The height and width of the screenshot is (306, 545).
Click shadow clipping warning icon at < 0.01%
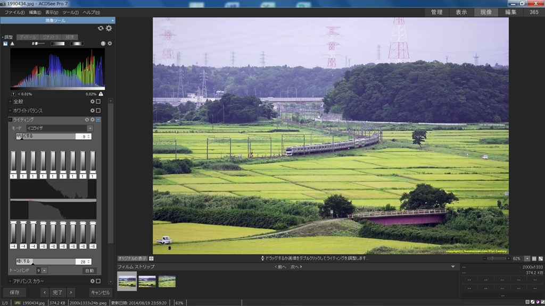(13, 94)
